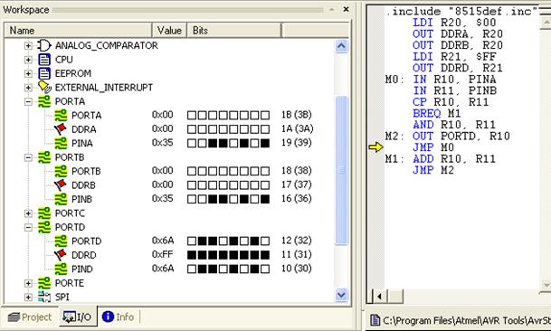The width and height of the screenshot is (551, 331).
Task: Toggle the rightmost (bit 0) box of PINA
Action: 265,143
